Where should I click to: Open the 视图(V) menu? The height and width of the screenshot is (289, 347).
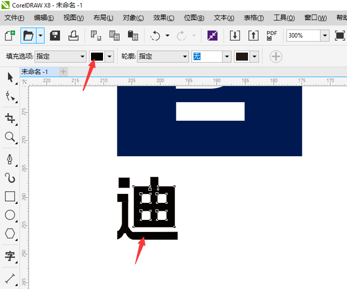coord(73,18)
